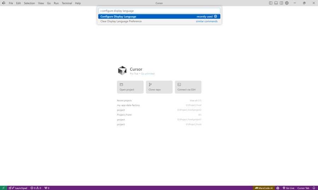Image resolution: width=318 pixels, height=190 pixels.
Task: Click MarsCode AI in the status bar
Action: pyautogui.click(x=264, y=188)
